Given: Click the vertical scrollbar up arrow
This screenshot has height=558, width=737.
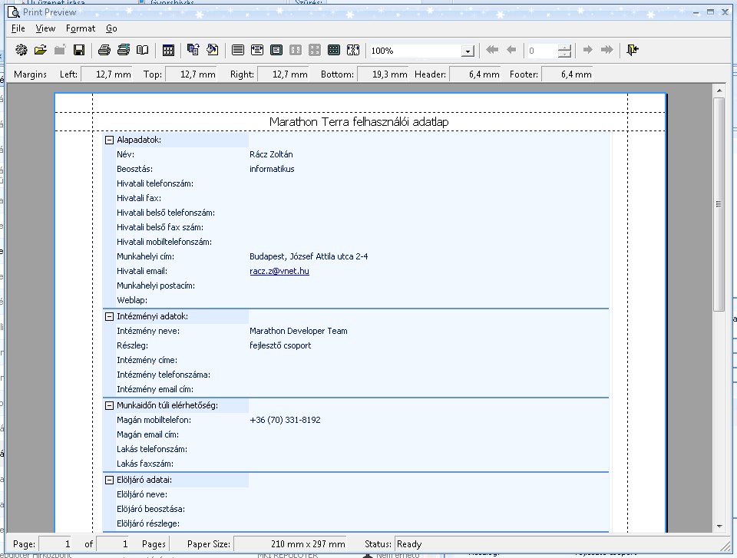Looking at the screenshot, I should (x=719, y=91).
